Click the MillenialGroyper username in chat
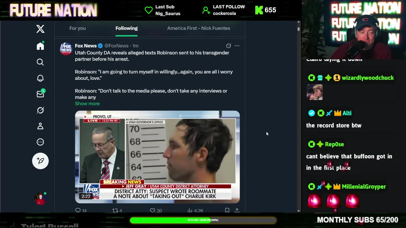The image size is (406, 228). point(364,187)
